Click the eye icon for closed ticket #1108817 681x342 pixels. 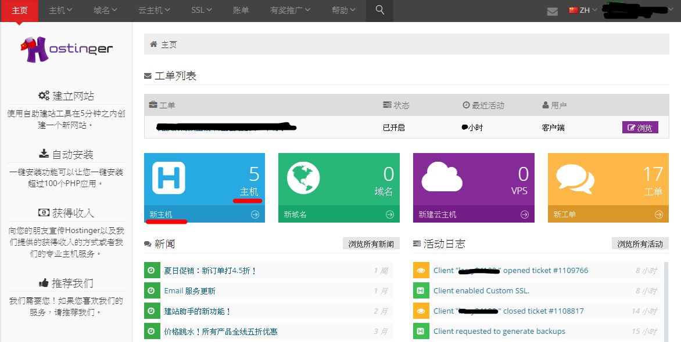click(421, 311)
